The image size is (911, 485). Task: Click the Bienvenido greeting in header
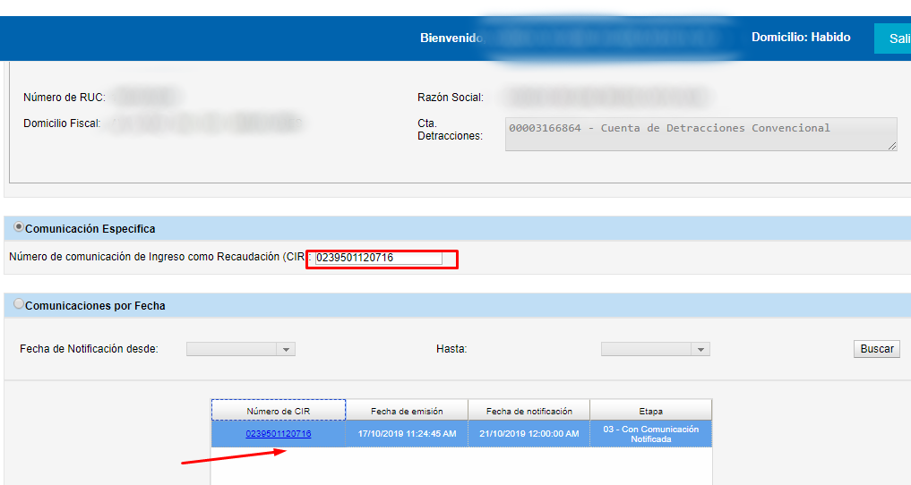click(451, 38)
